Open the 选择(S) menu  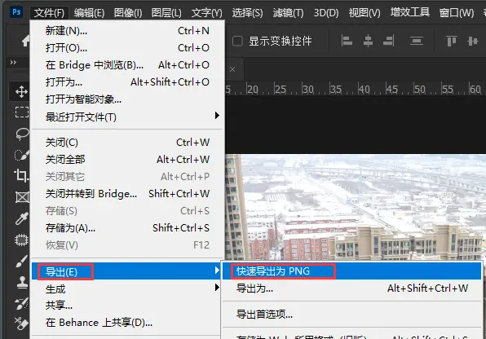pyautogui.click(x=247, y=13)
